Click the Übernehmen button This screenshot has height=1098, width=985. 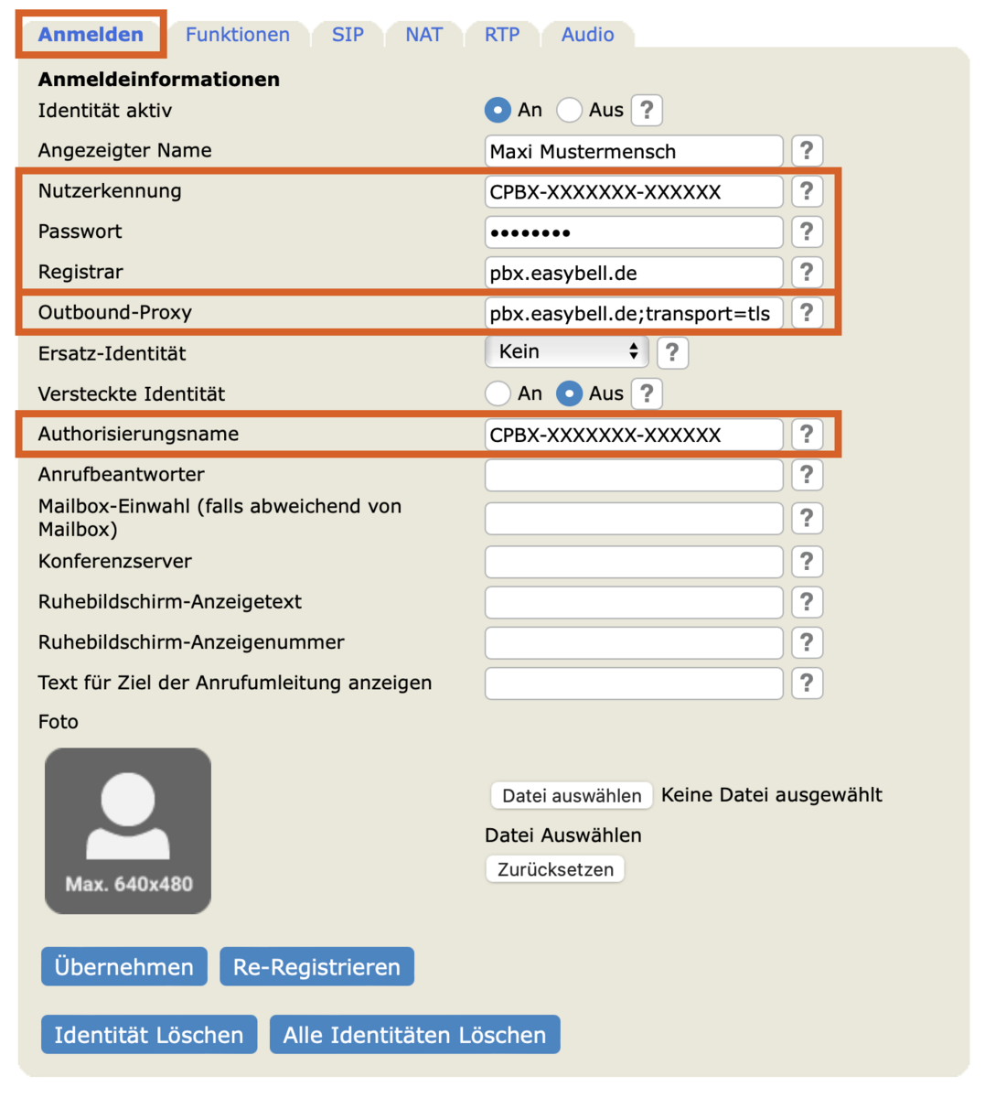coord(124,967)
